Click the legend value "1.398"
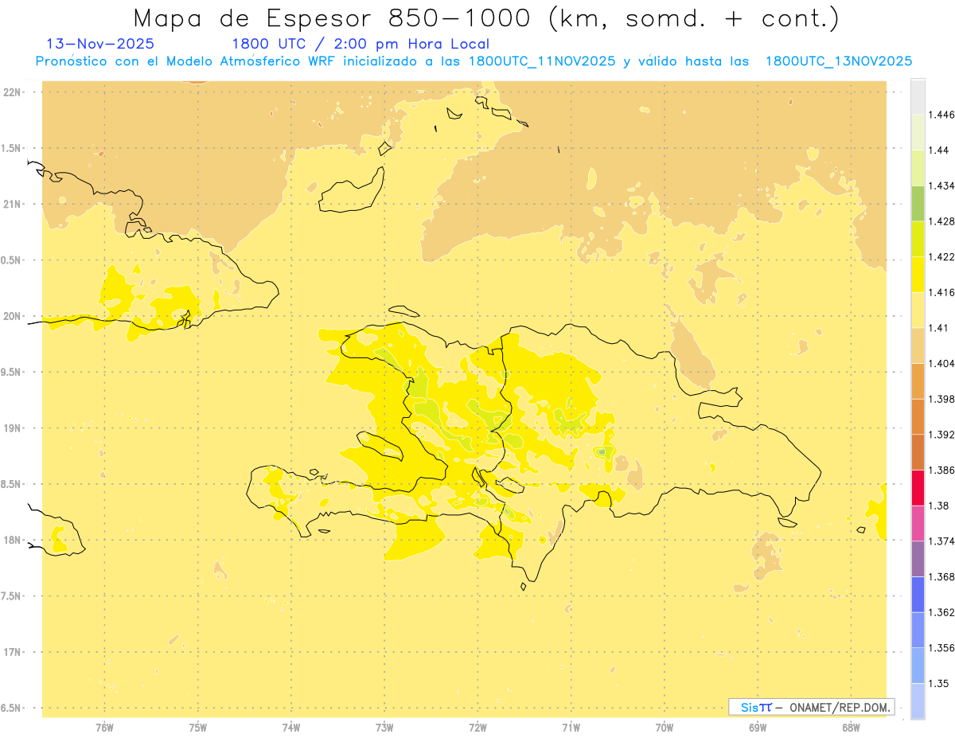Screen dimensions: 955x738 point(941,399)
